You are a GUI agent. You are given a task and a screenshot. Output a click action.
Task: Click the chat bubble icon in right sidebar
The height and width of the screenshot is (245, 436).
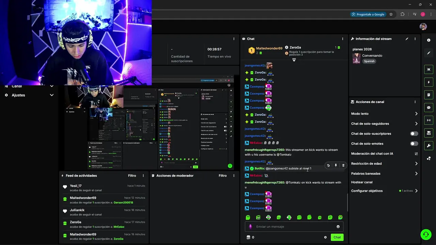(429, 108)
